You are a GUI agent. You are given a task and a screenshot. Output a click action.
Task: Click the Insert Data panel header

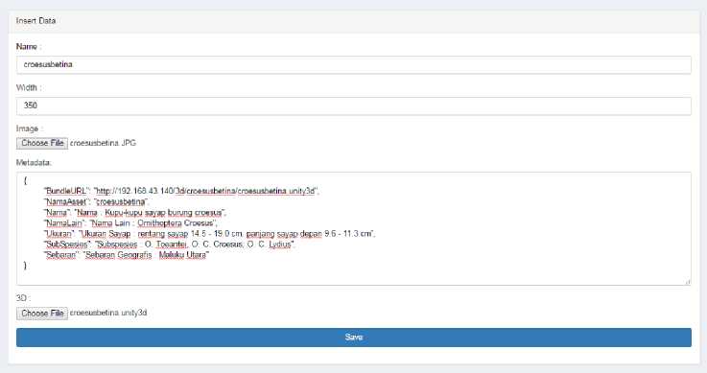pos(353,21)
